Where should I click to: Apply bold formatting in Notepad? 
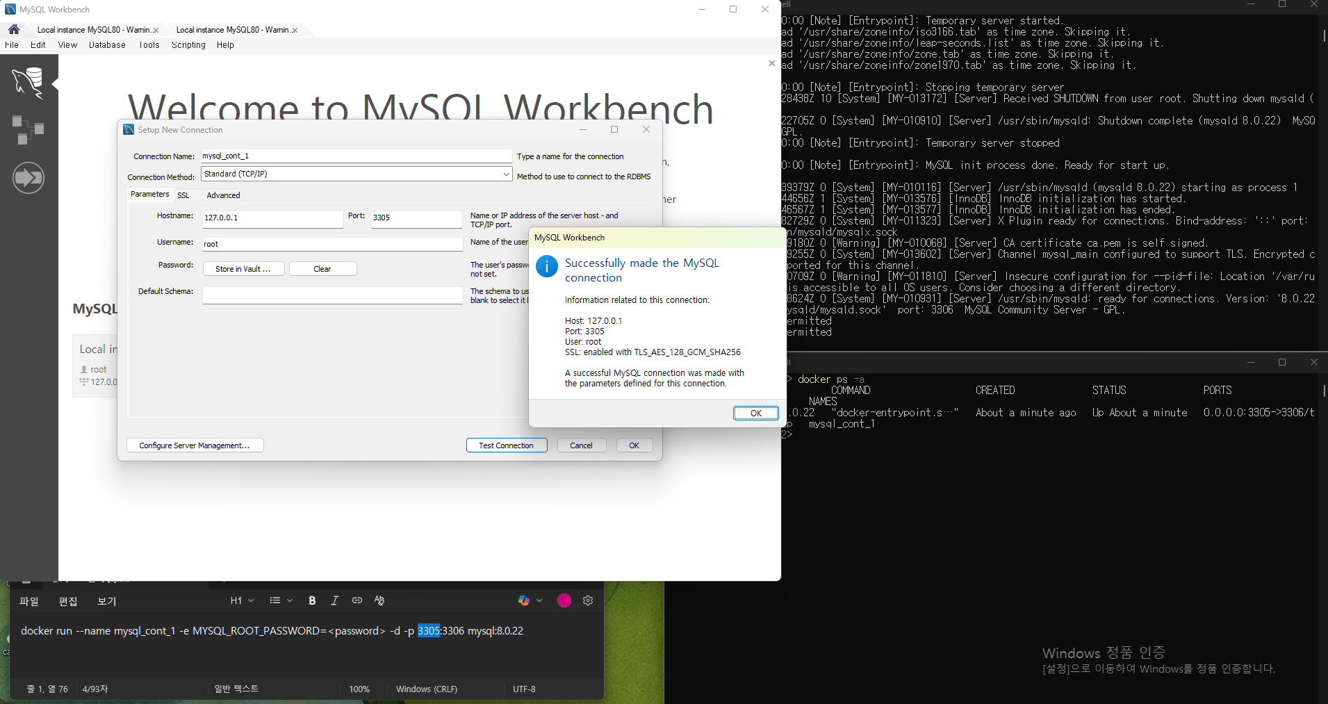click(x=312, y=600)
